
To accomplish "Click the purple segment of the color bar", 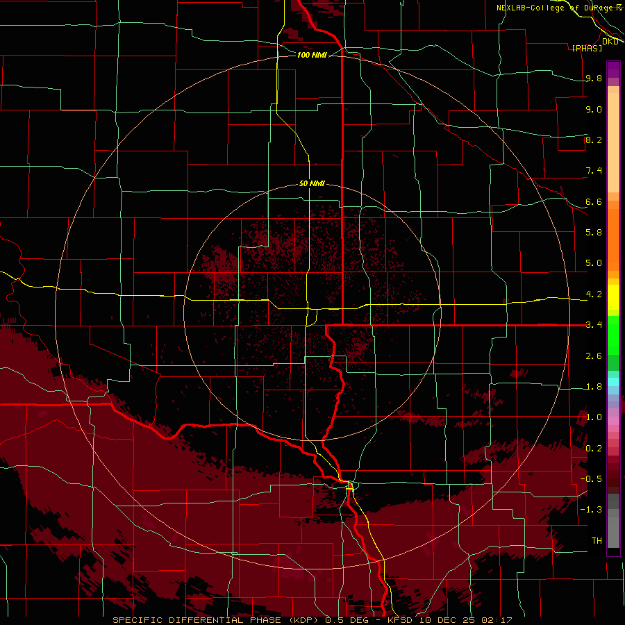I will tap(613, 69).
